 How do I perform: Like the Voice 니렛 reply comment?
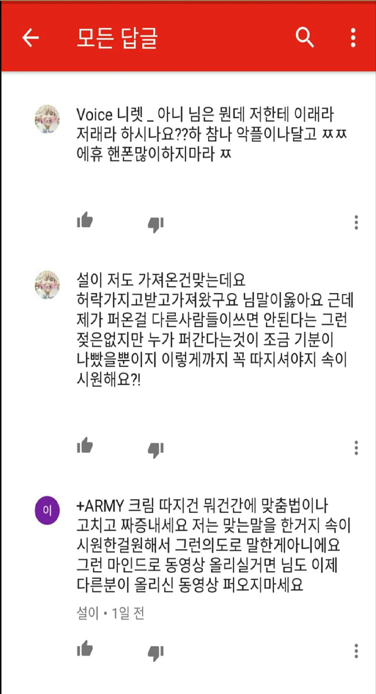point(85,220)
